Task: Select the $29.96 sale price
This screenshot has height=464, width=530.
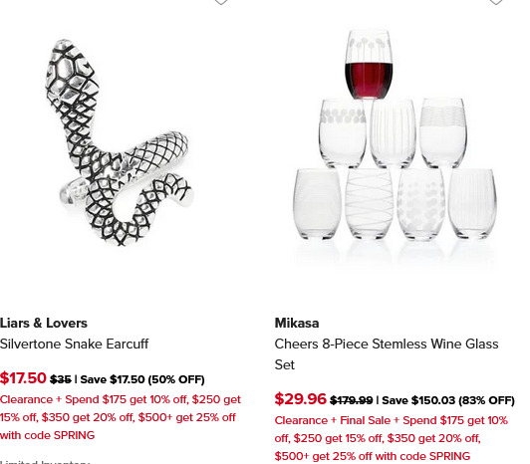Action: coord(300,398)
